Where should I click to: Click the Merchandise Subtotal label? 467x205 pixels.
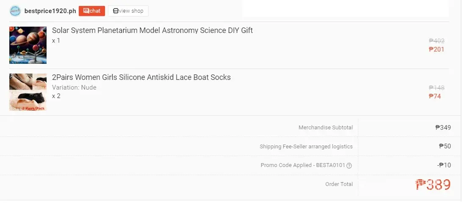pos(325,128)
